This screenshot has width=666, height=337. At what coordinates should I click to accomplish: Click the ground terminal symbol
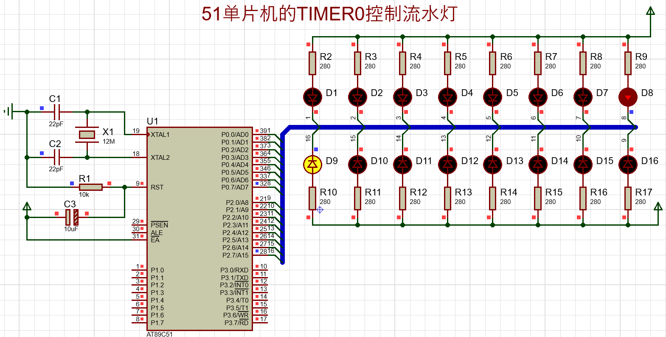8,112
